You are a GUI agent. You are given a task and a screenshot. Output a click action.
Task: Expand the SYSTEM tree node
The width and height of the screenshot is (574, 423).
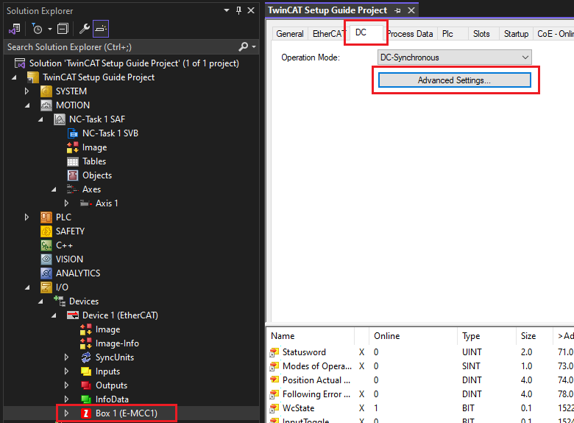tap(26, 91)
